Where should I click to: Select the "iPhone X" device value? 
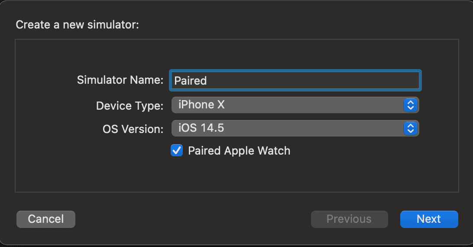(201, 104)
